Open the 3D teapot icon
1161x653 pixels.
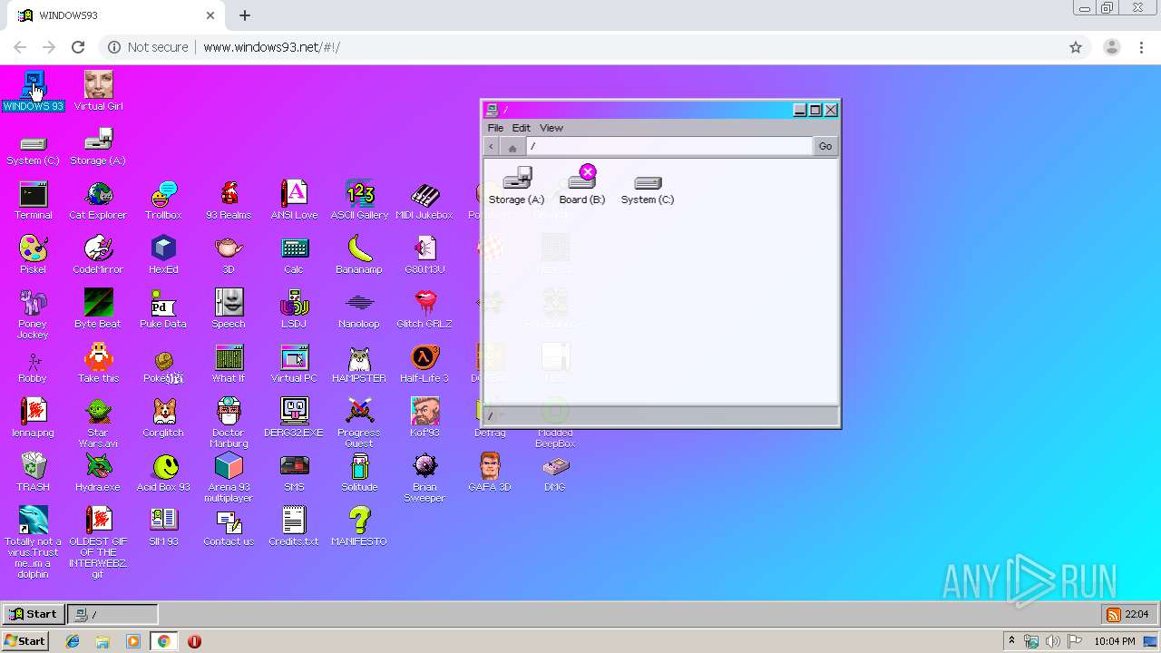tap(229, 255)
